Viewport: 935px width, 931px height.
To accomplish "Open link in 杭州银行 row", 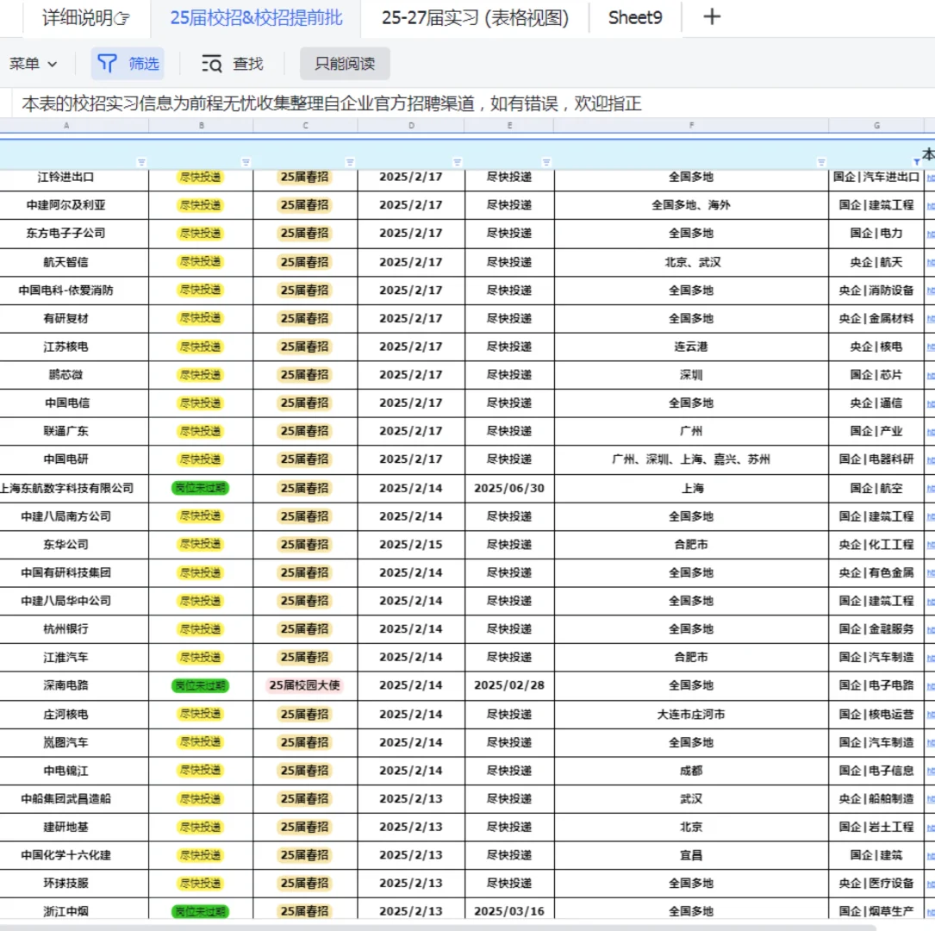I will [930, 629].
